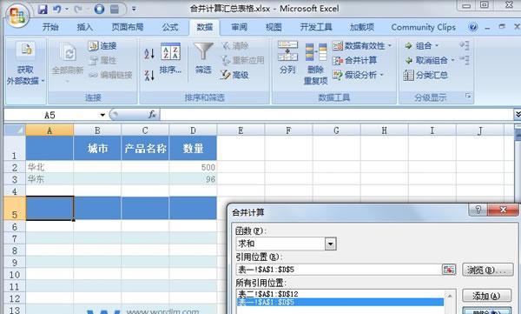Viewport: 521px width, 314px height.
Task: Select column A header
Action: [x=49, y=130]
